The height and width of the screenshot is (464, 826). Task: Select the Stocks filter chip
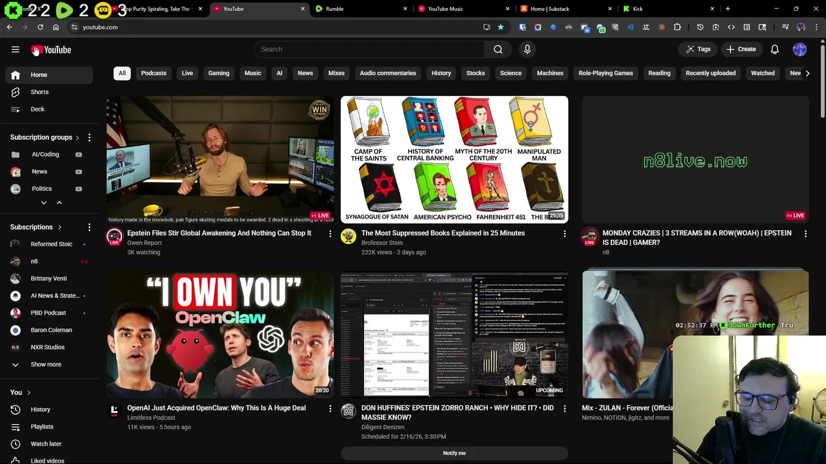coord(476,73)
